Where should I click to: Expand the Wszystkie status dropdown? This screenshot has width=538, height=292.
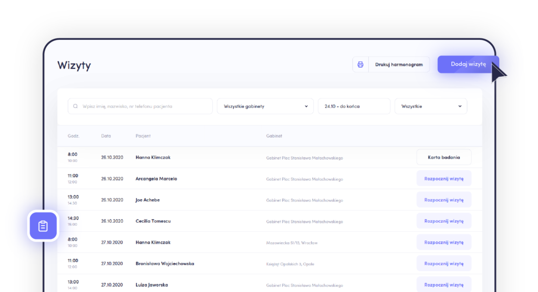click(431, 107)
